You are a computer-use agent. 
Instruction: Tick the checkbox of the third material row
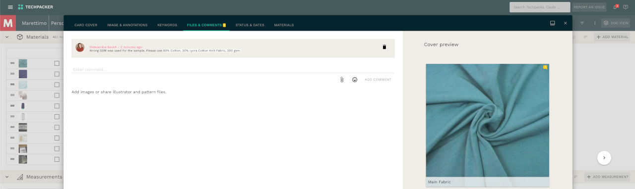point(57,85)
